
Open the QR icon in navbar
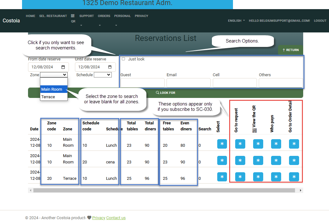(x=73, y=18)
